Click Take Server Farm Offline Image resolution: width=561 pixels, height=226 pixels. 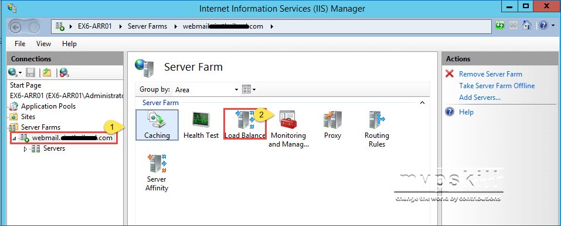497,86
